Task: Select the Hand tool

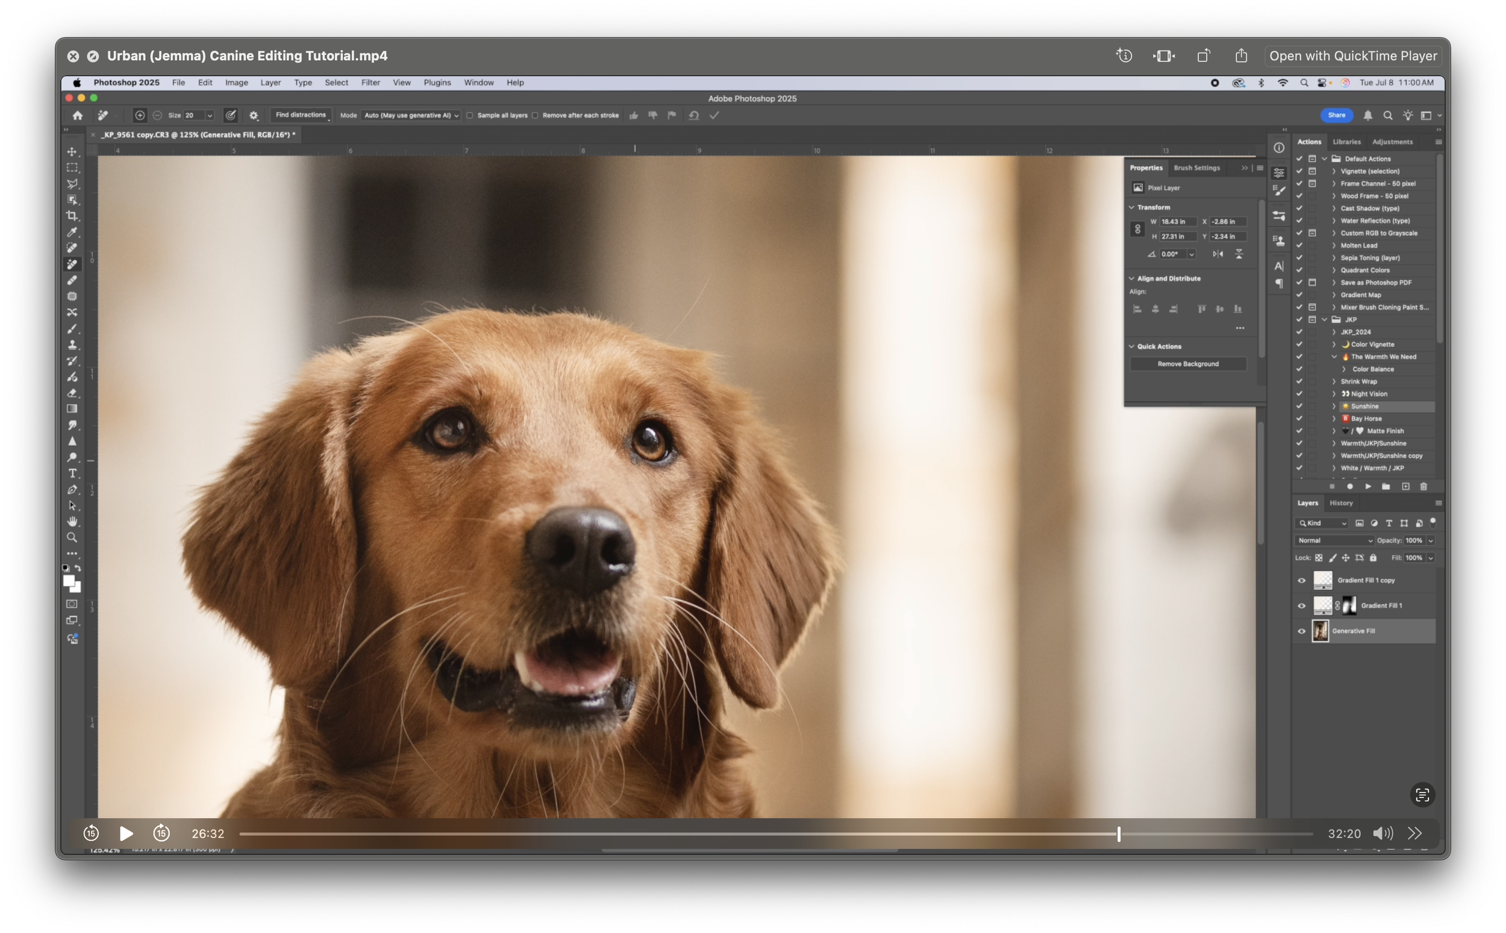Action: coord(72,522)
